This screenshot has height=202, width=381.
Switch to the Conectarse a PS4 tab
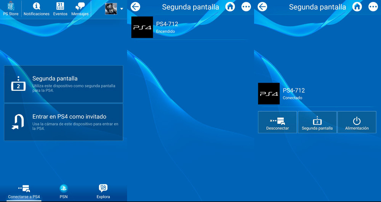[x=24, y=191]
